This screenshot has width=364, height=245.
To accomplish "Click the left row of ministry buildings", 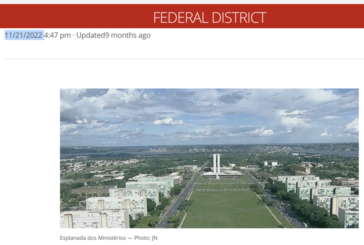I will click(121, 200).
